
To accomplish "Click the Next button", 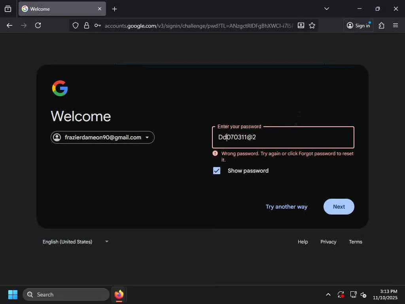I will (339, 207).
